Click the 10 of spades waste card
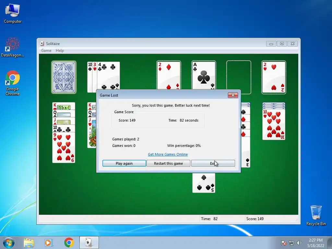 click(x=90, y=77)
